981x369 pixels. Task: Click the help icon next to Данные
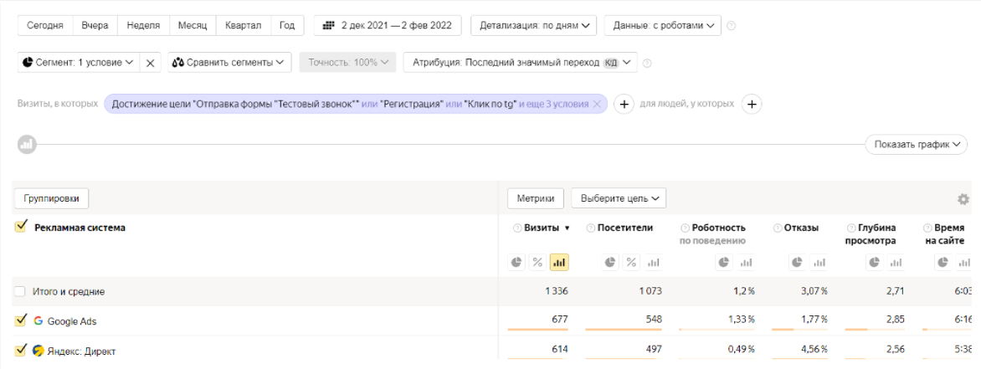point(732,26)
